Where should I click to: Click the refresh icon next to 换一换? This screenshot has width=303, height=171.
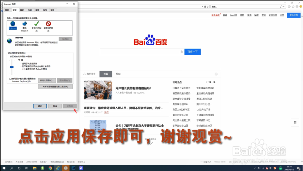pyautogui.click(x=207, y=82)
